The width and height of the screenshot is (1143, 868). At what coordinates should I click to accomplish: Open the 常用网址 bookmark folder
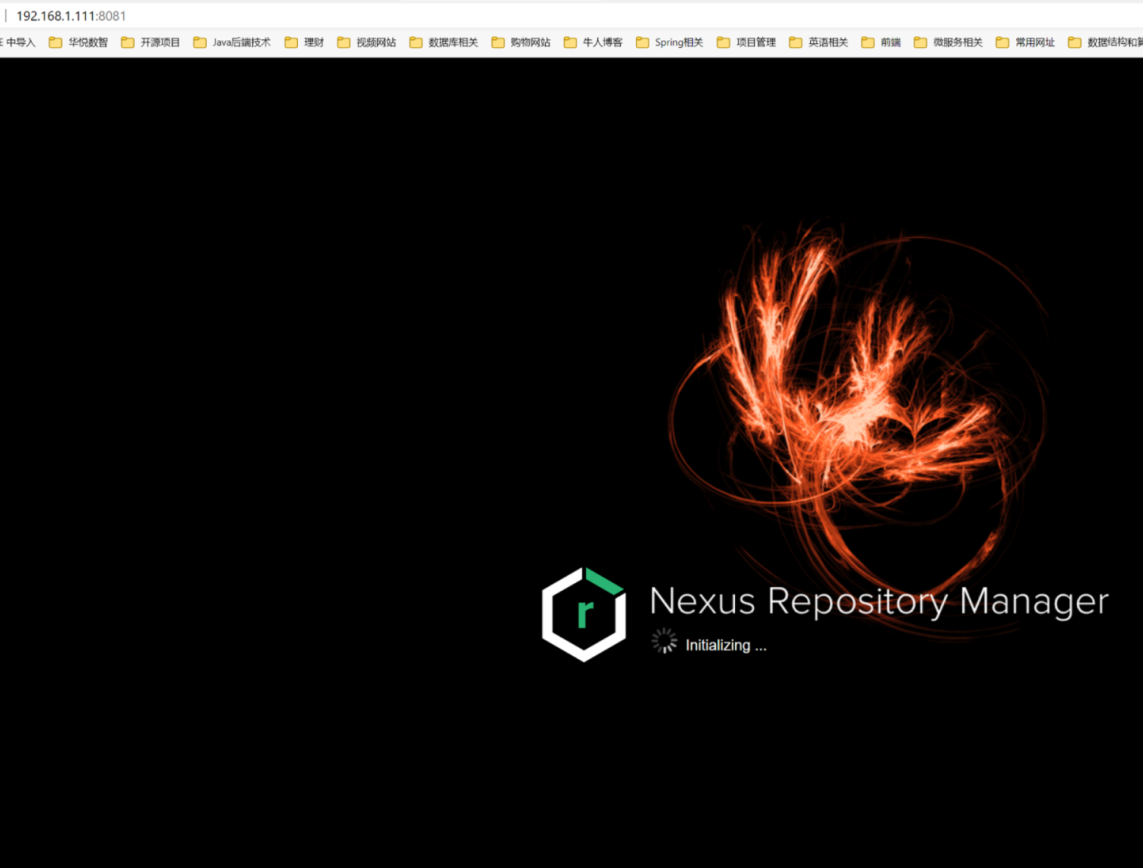(x=1025, y=43)
